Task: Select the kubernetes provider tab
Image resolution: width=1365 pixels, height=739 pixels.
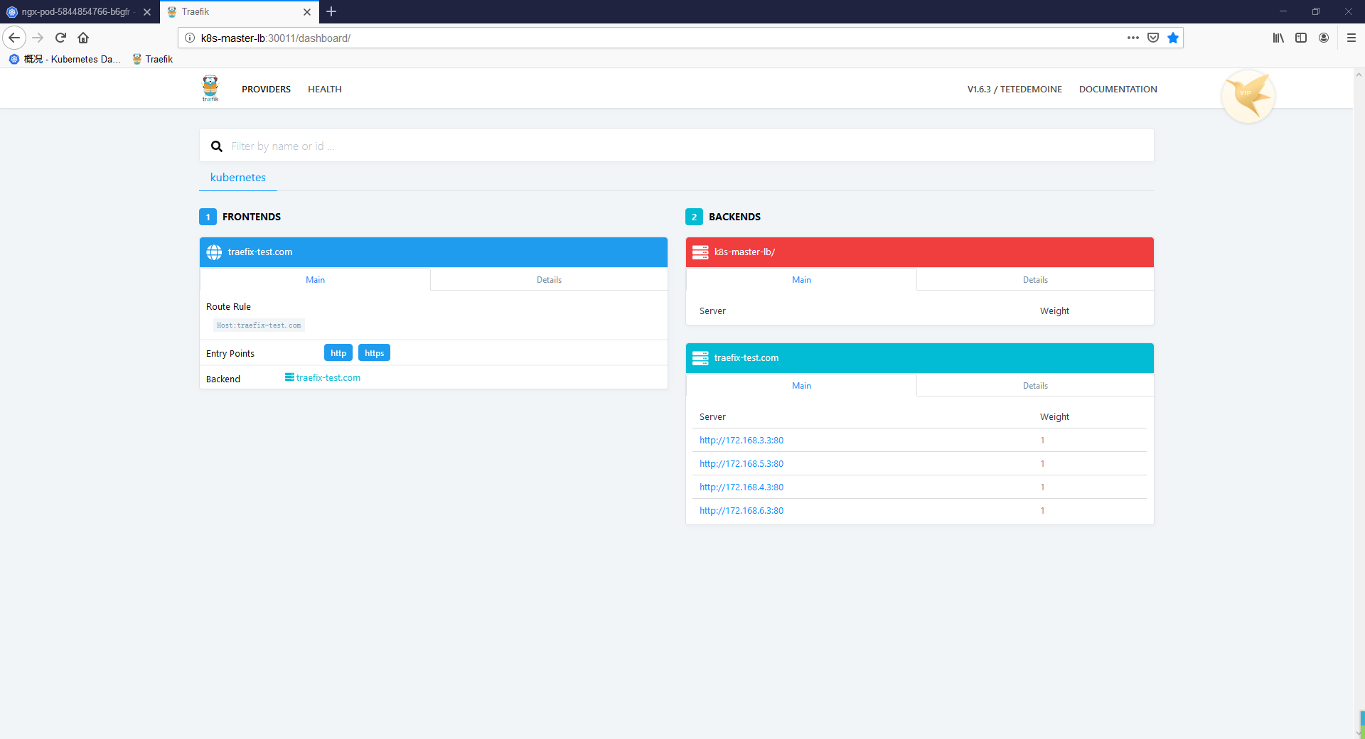Action: (x=238, y=178)
